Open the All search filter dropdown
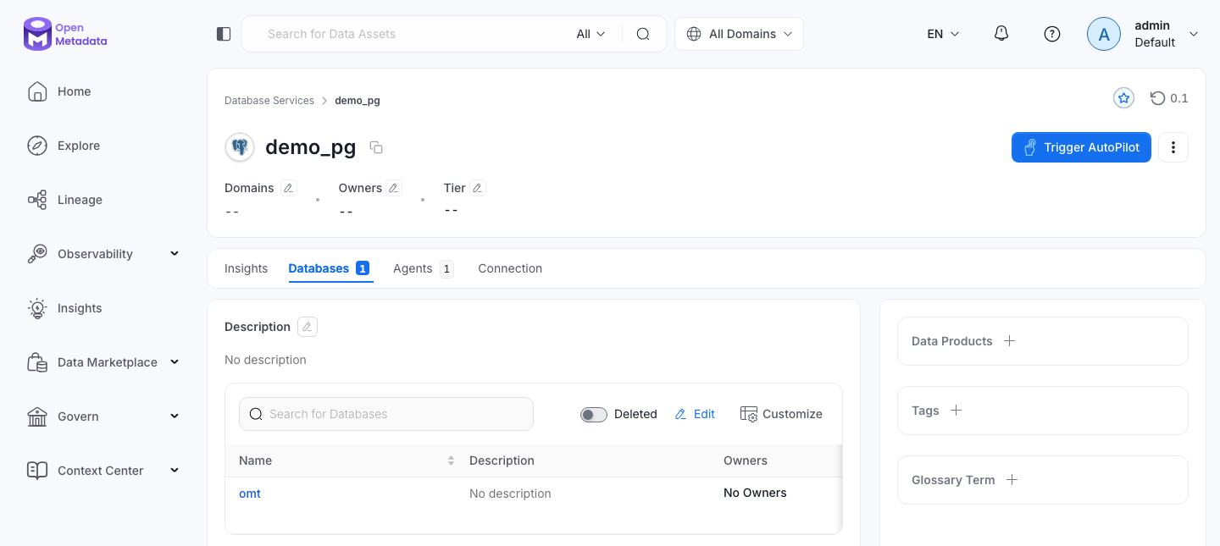 591,34
